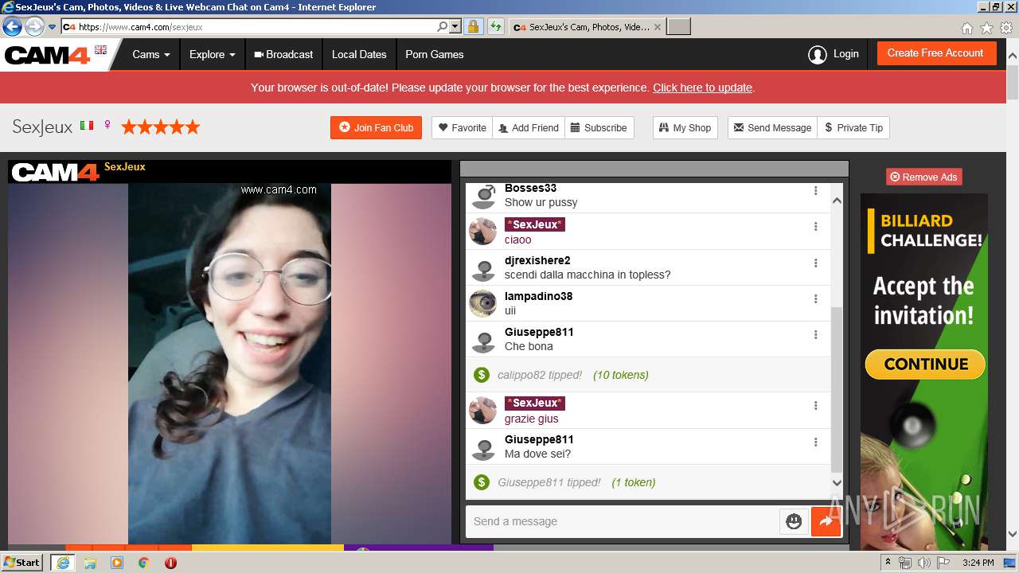Open the emoji picker

[794, 521]
